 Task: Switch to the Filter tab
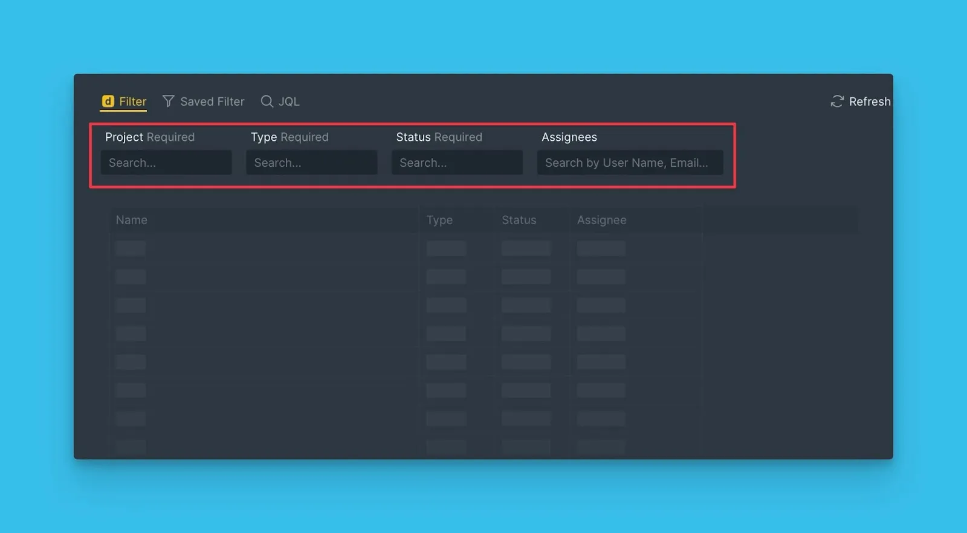tap(132, 102)
